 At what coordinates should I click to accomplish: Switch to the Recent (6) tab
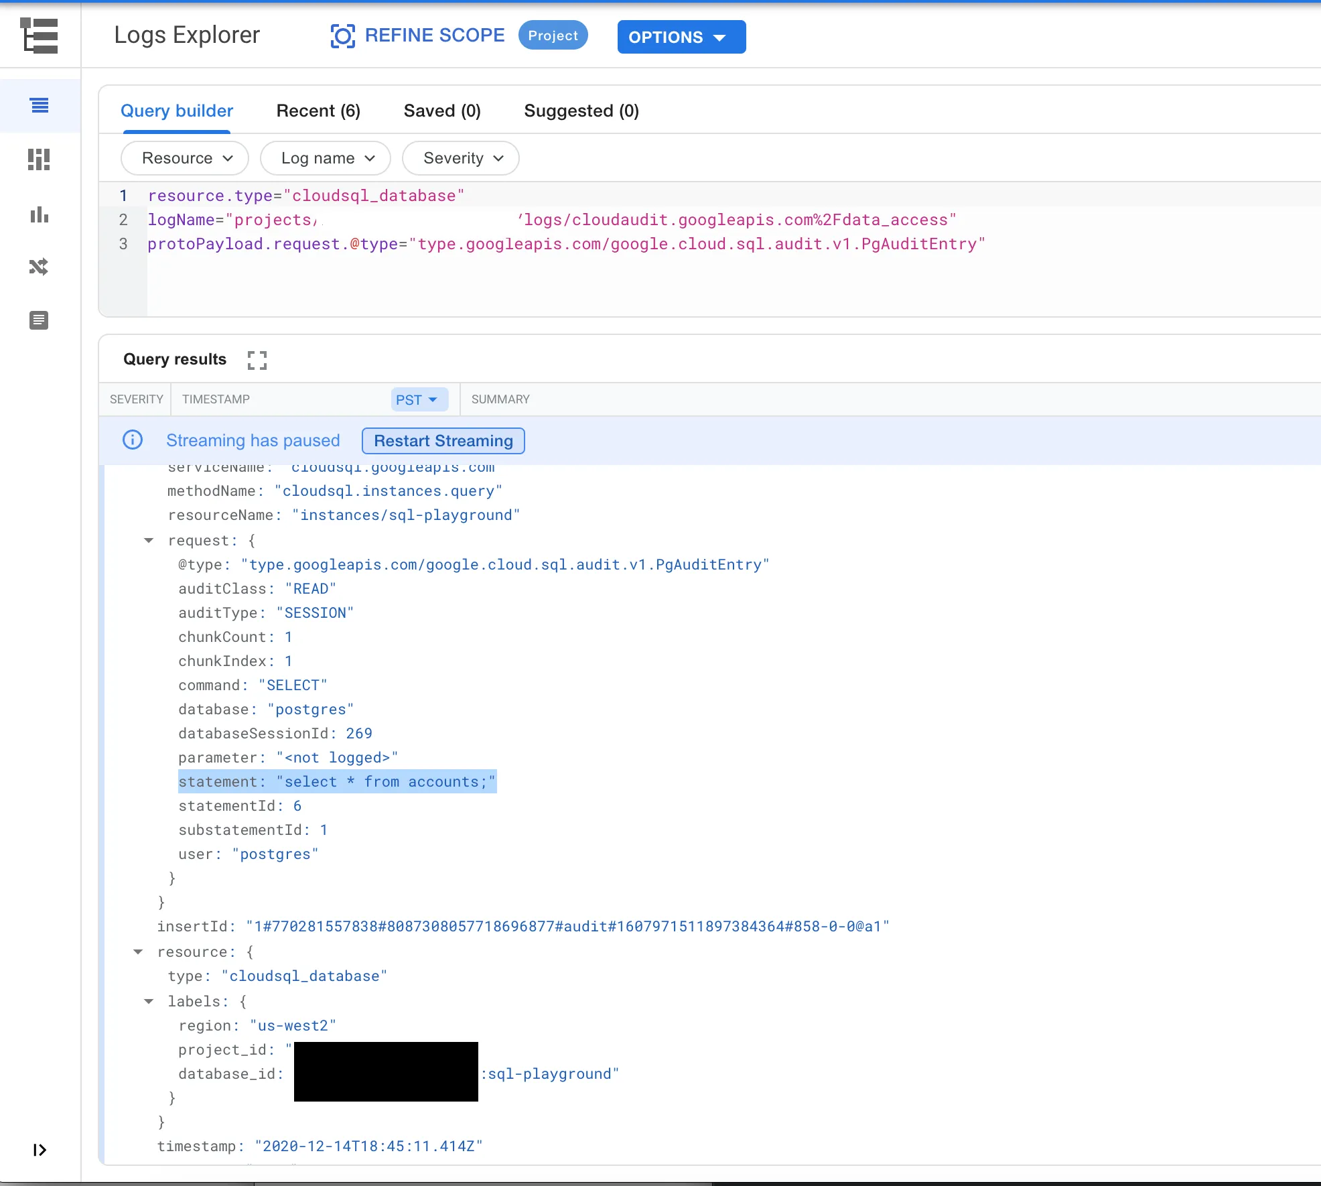click(318, 111)
